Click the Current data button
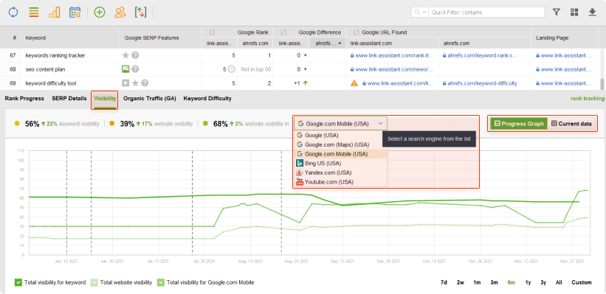 click(x=571, y=124)
